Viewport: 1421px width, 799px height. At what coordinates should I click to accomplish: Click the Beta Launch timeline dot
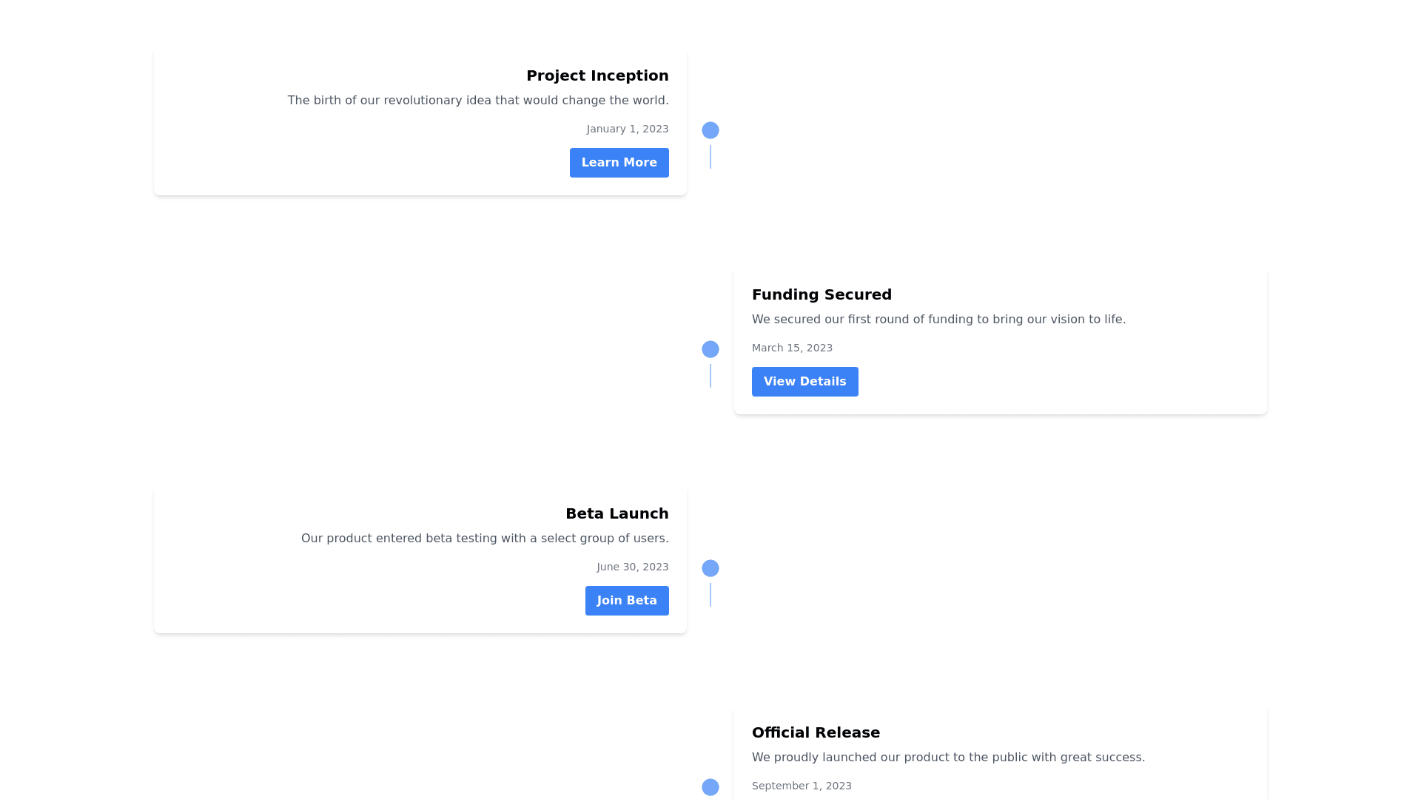(710, 568)
